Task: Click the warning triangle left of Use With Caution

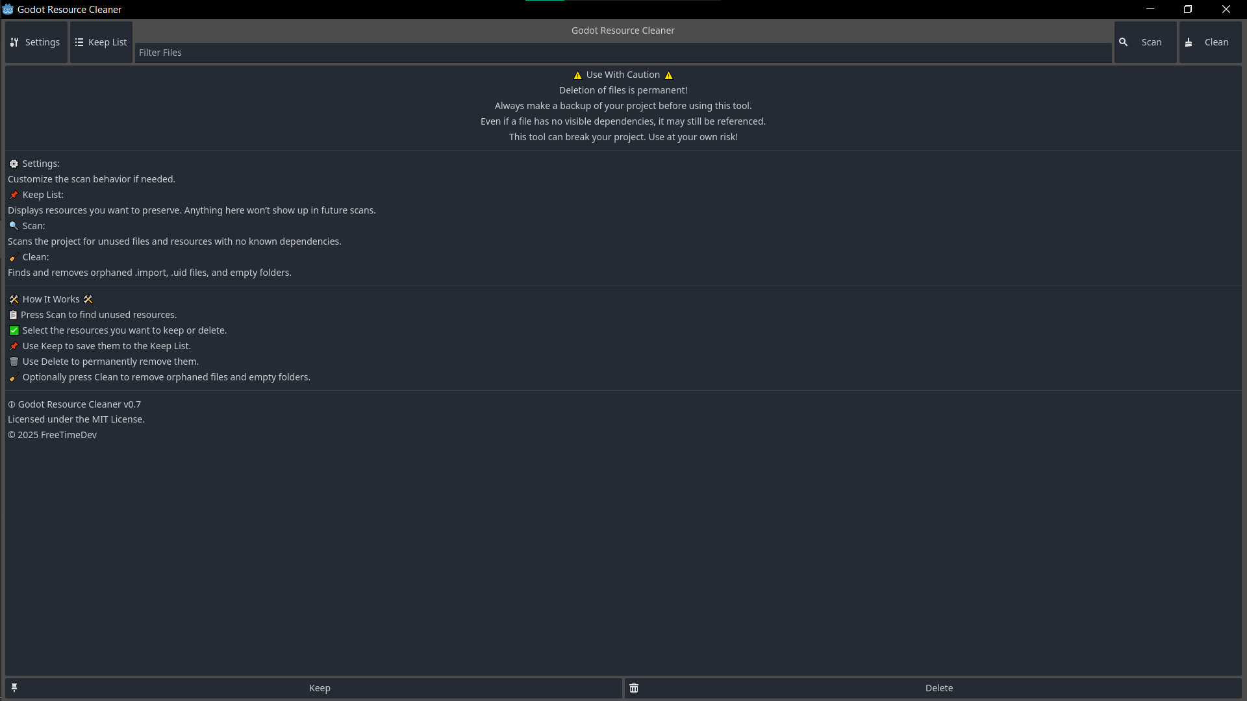Action: click(577, 75)
